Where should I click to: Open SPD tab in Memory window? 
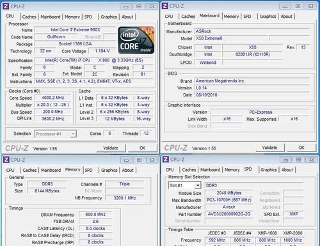coord(88,170)
